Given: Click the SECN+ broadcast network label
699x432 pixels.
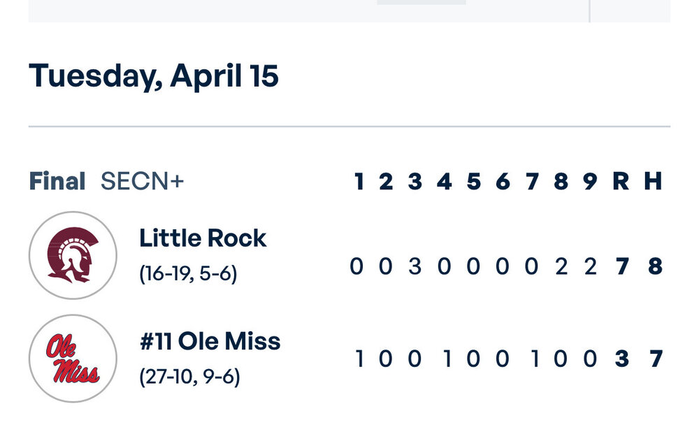Looking at the screenshot, I should click(143, 182).
